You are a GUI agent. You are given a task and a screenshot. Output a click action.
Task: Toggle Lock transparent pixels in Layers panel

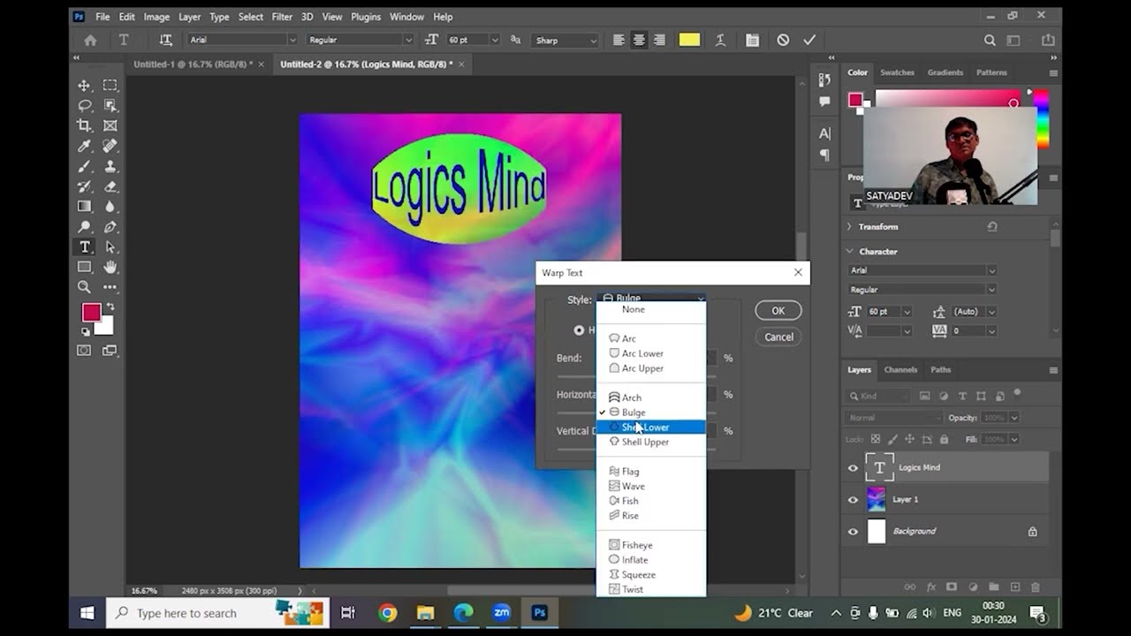(876, 439)
